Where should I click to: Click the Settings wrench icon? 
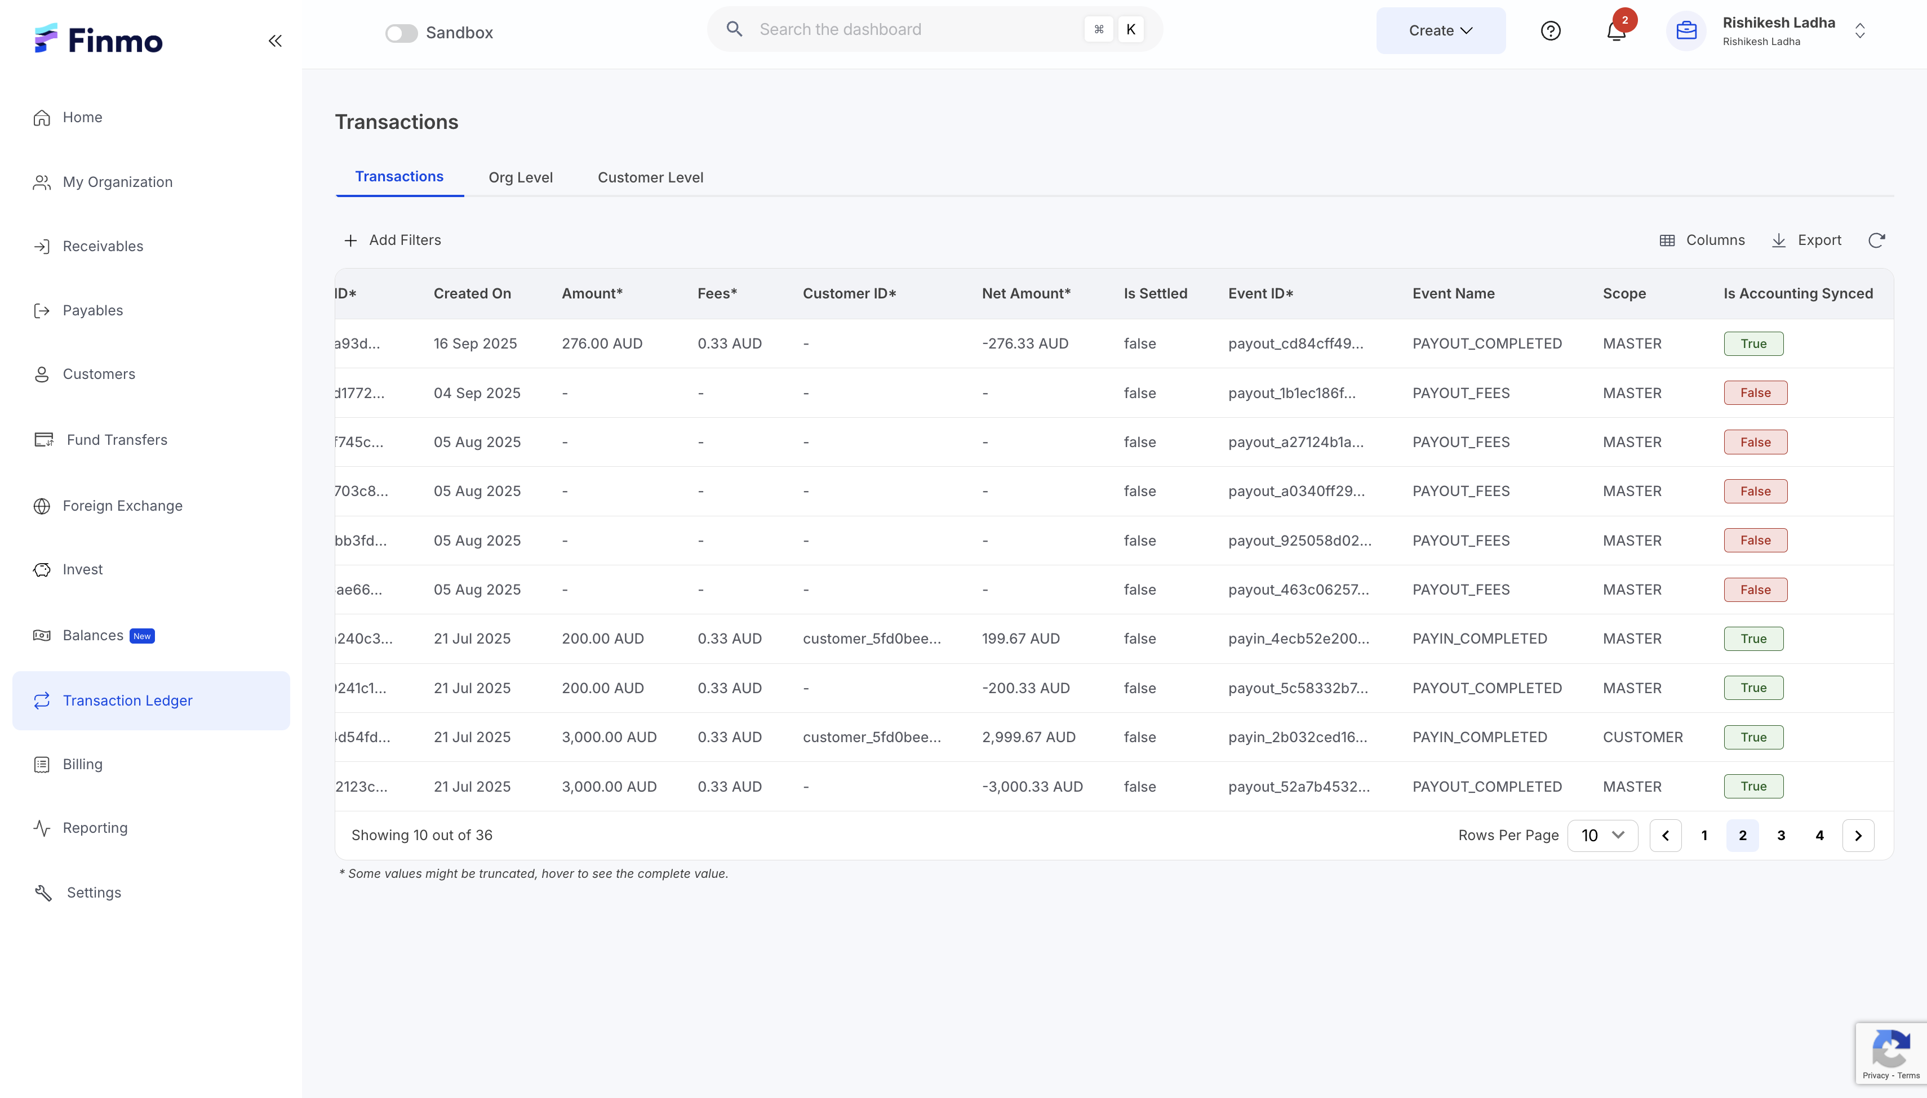(43, 893)
